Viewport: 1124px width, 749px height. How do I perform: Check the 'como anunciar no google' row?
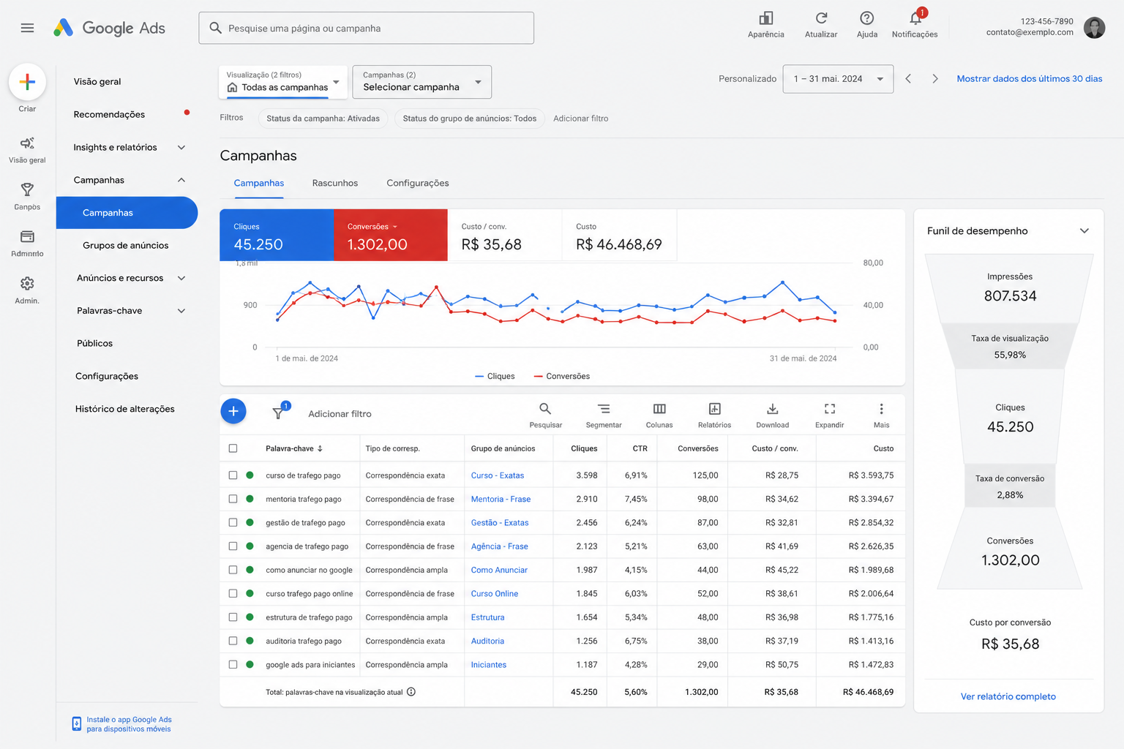click(x=233, y=570)
